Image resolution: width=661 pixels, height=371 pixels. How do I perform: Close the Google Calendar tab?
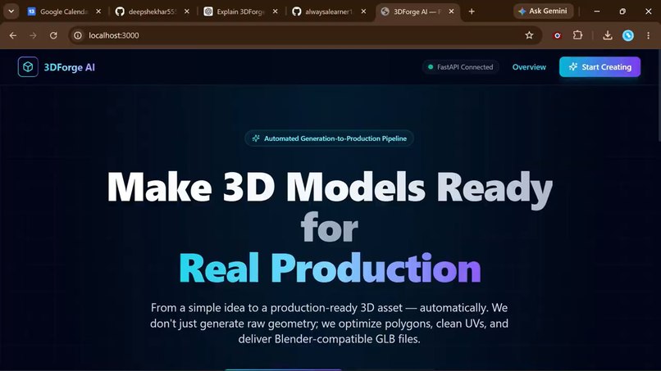[x=98, y=11]
